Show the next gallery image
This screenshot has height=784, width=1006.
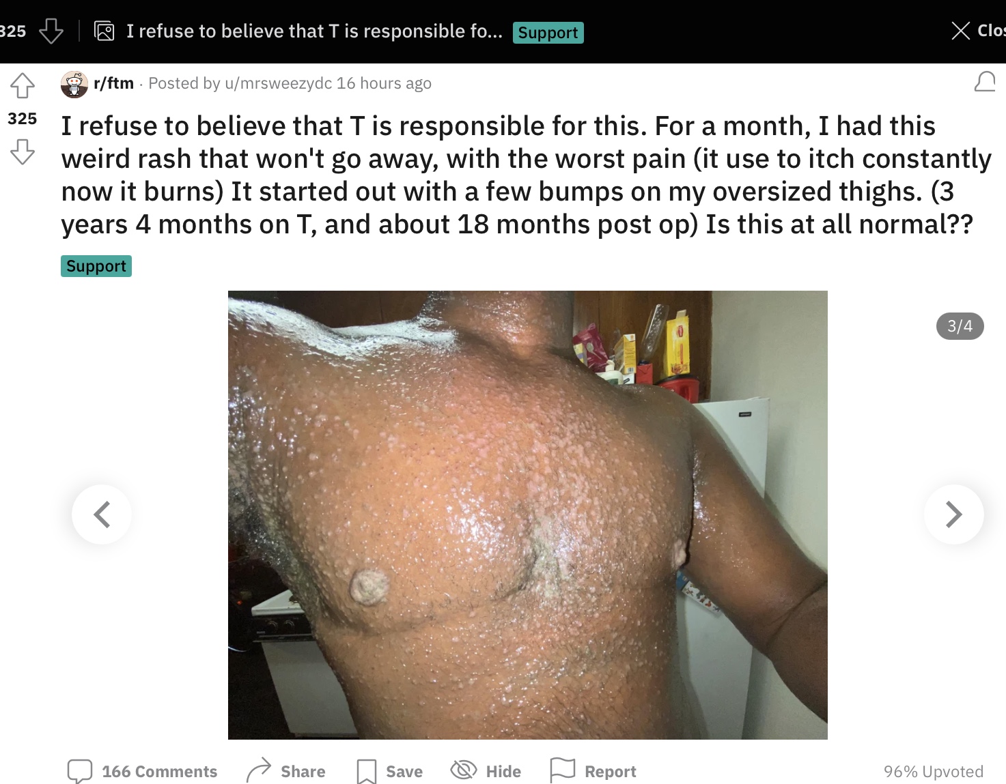[953, 514]
